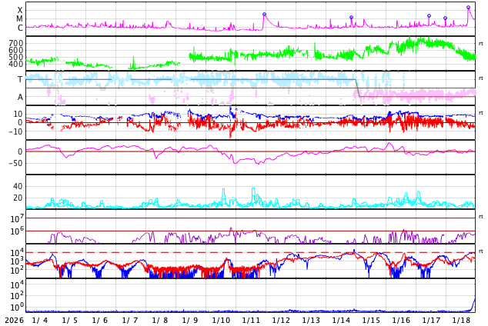Screen dimensions: 488x326
Task: Select the flare marker just before 1/17
Action: pos(429,16)
